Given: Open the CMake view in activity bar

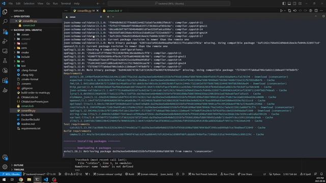Looking at the screenshot, I should pos(5,90).
